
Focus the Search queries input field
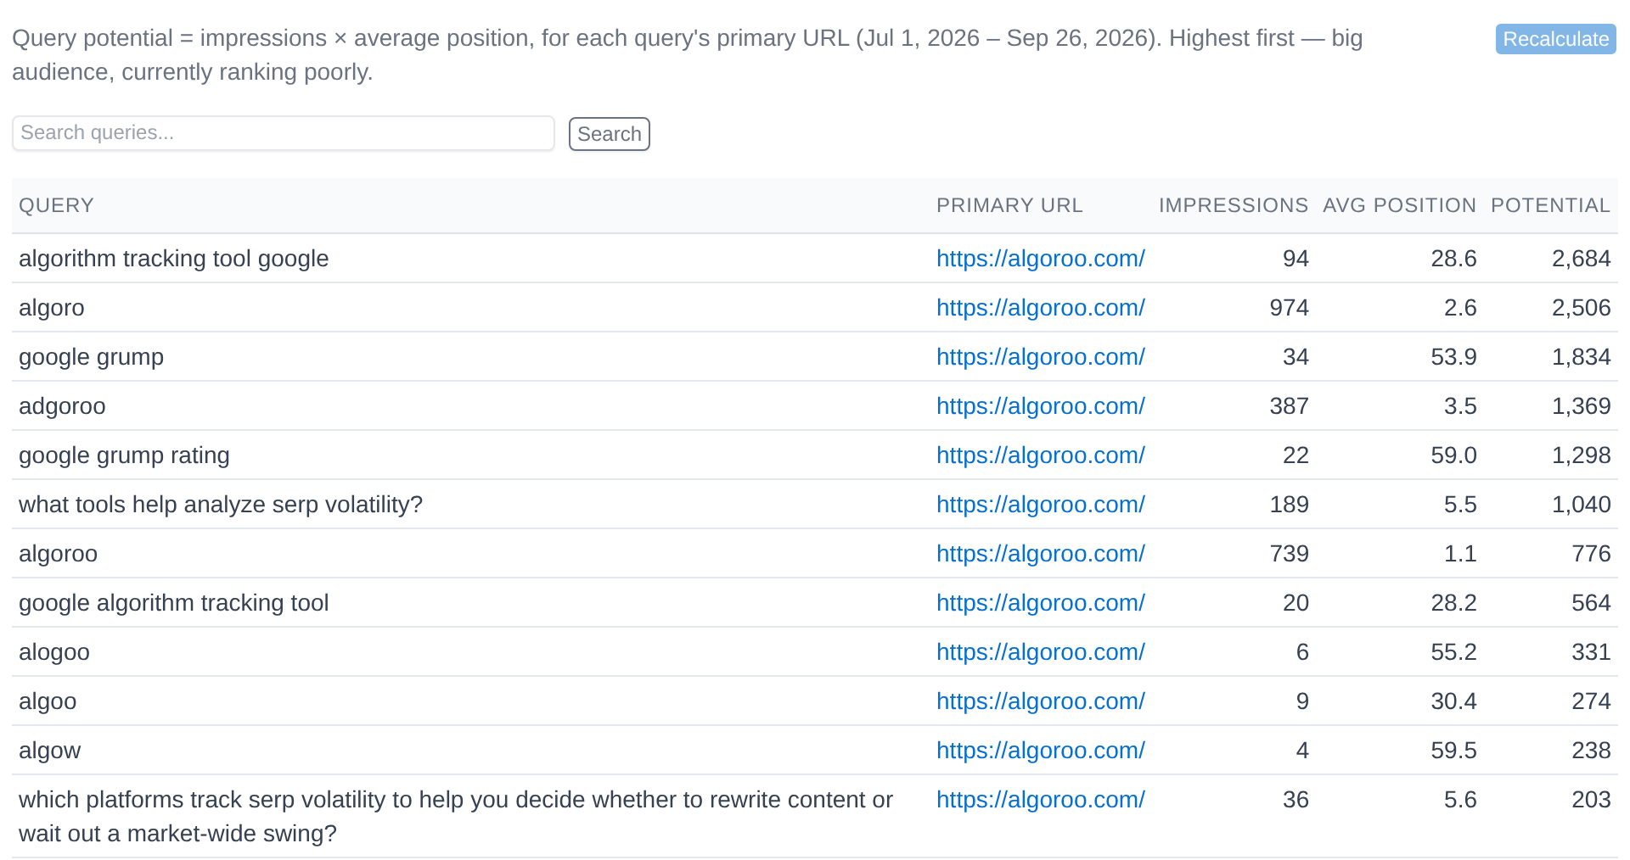coord(284,133)
